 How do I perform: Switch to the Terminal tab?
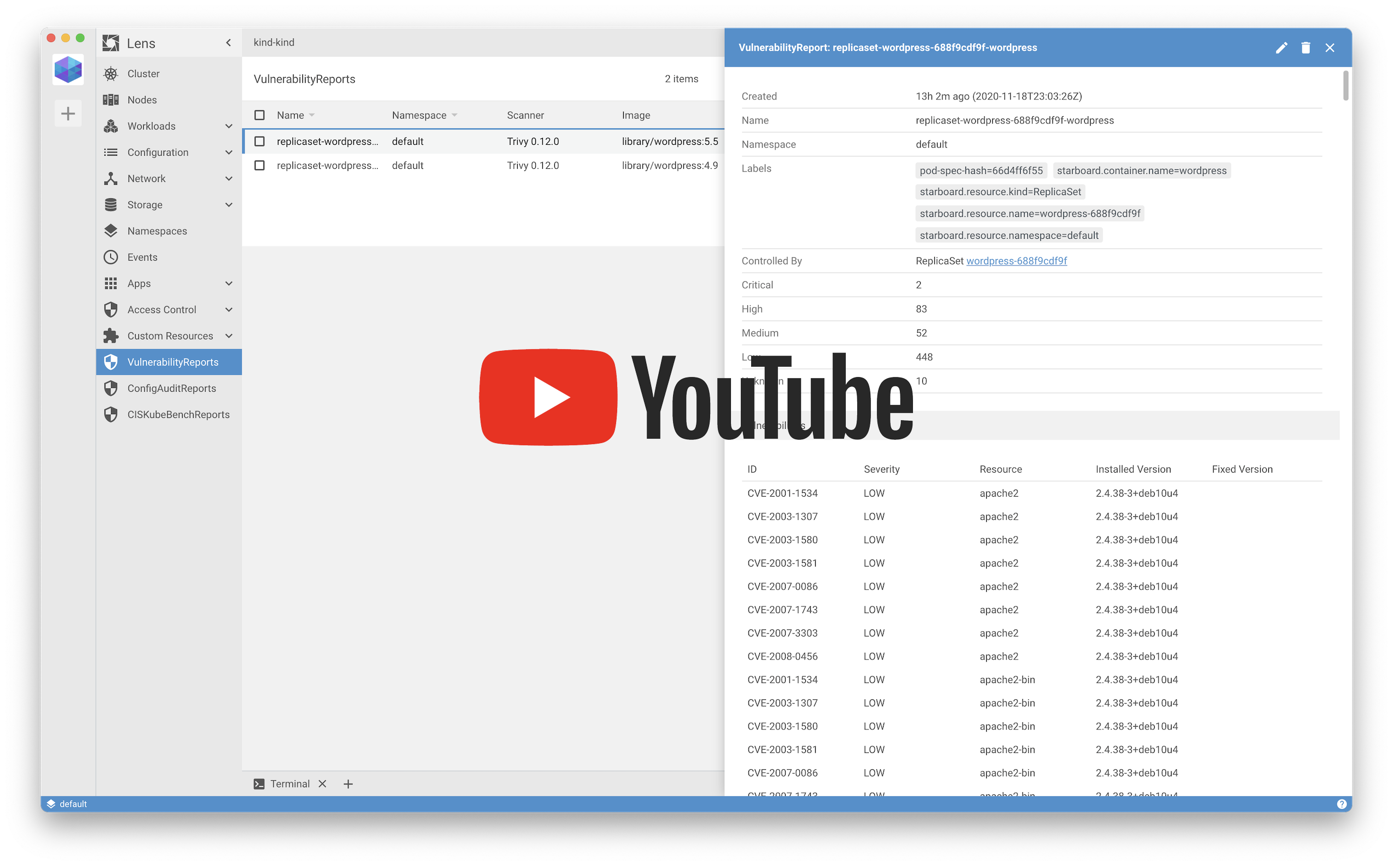(x=289, y=783)
